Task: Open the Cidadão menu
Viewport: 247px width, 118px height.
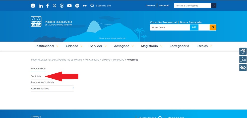Action: click(x=72, y=46)
